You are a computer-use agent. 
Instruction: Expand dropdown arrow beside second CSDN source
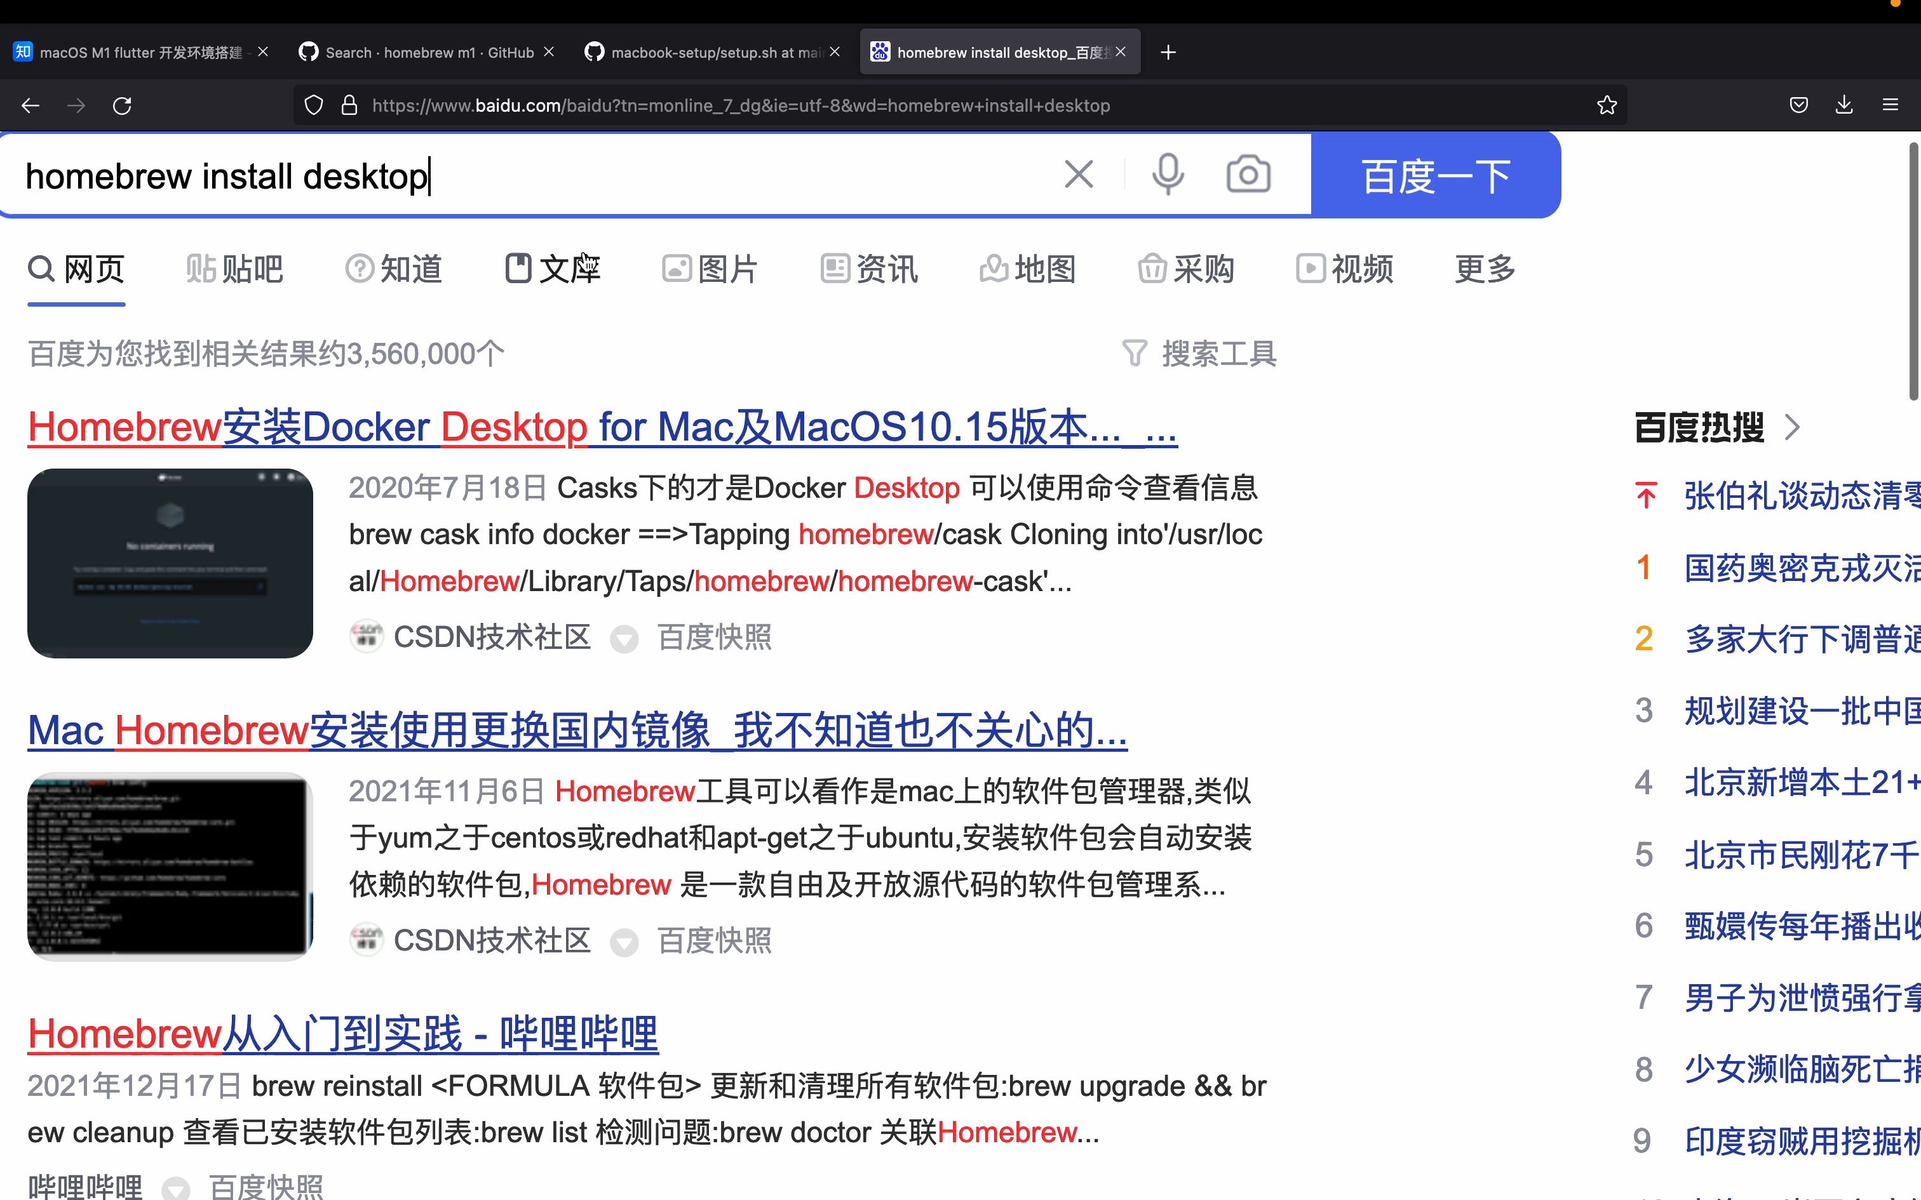click(x=624, y=942)
